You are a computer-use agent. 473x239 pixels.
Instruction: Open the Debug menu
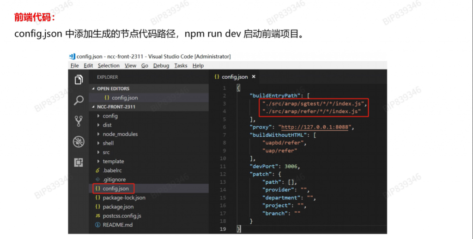point(161,66)
